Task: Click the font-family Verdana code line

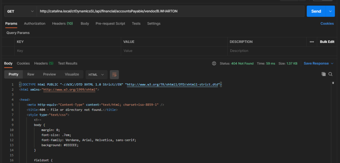Action: point(89,140)
